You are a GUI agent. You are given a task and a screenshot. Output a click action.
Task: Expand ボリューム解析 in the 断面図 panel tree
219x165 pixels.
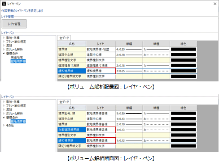(x=4, y=114)
